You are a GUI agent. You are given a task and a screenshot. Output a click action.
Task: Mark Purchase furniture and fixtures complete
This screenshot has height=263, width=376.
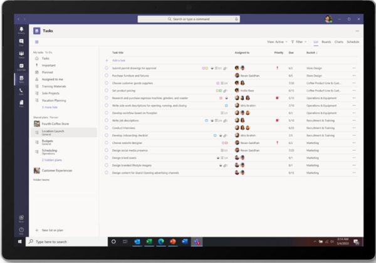[x=107, y=75]
